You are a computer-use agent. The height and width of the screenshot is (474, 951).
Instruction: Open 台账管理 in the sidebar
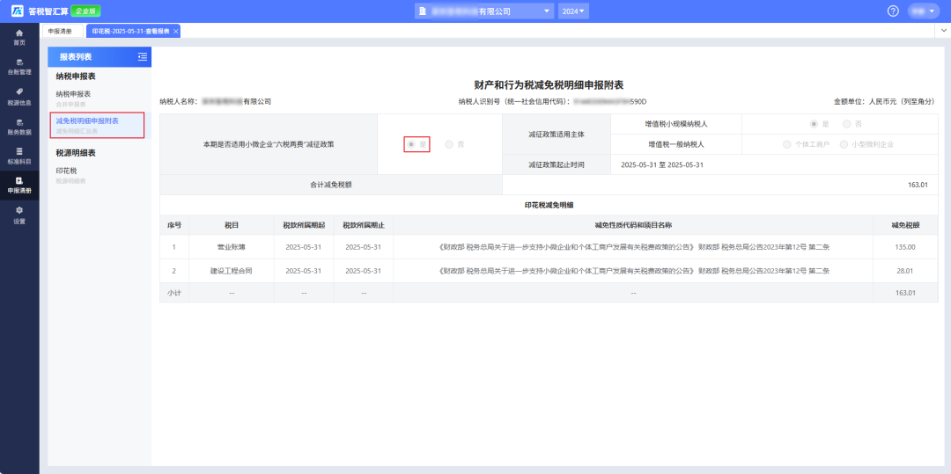19,67
